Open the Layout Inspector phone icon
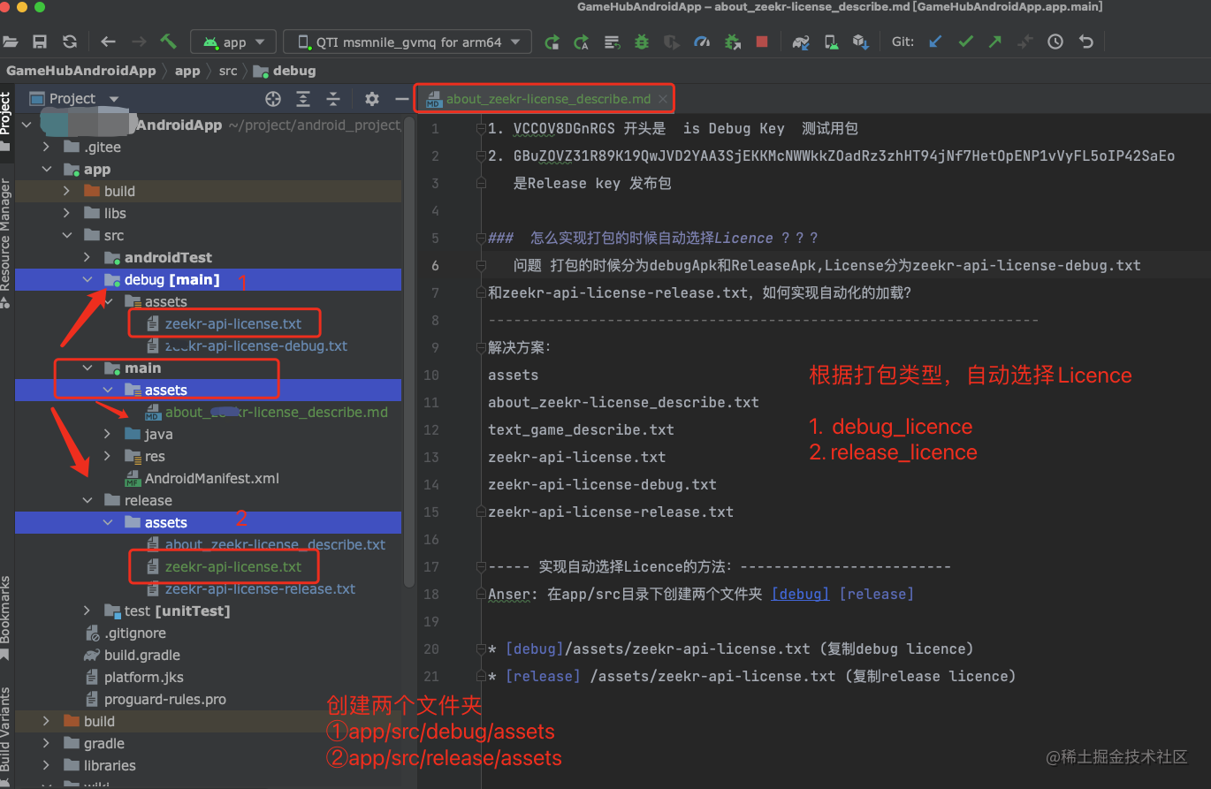 (x=831, y=42)
